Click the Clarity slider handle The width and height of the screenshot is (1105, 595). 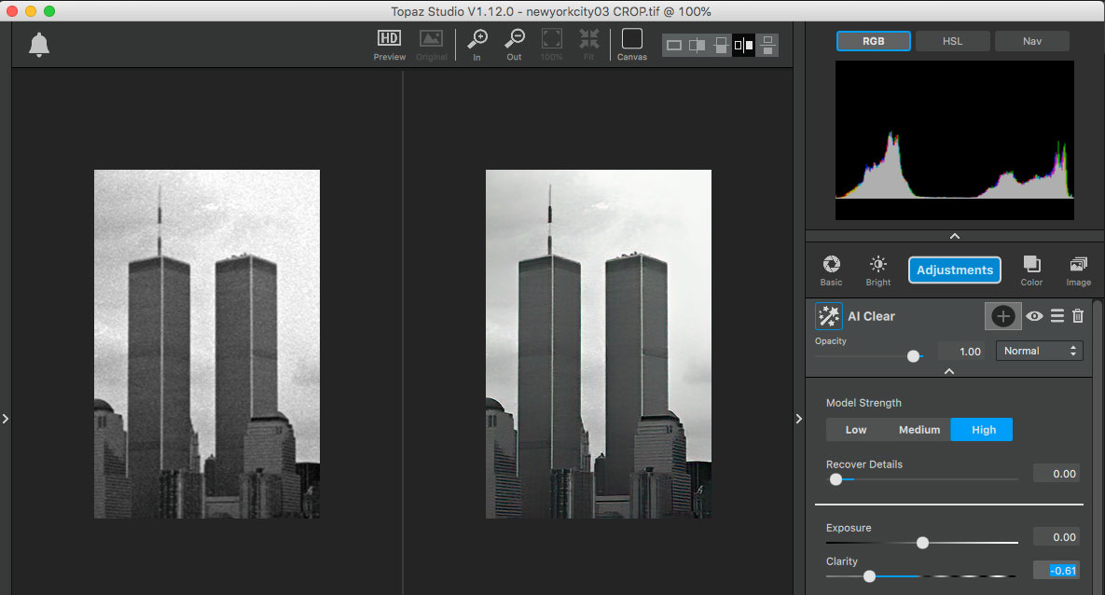coord(870,576)
